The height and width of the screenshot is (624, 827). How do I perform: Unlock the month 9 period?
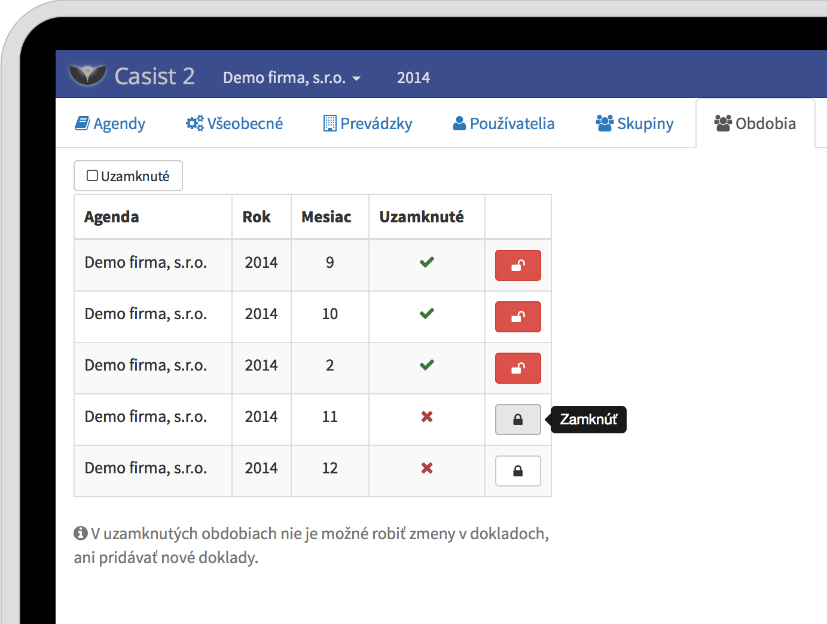tap(518, 265)
